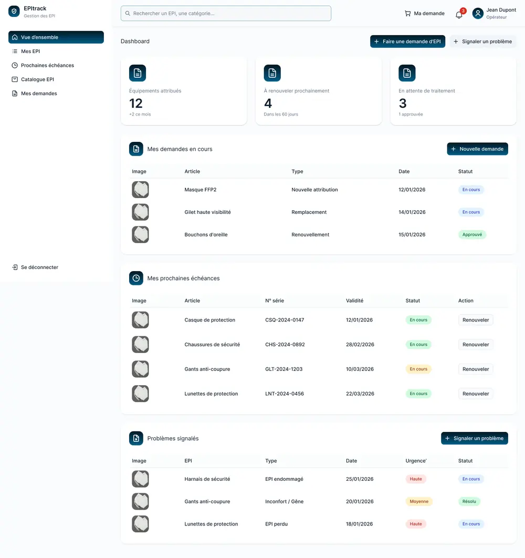Click the En cours badge for Masque FFP2
The image size is (525, 558).
point(471,190)
